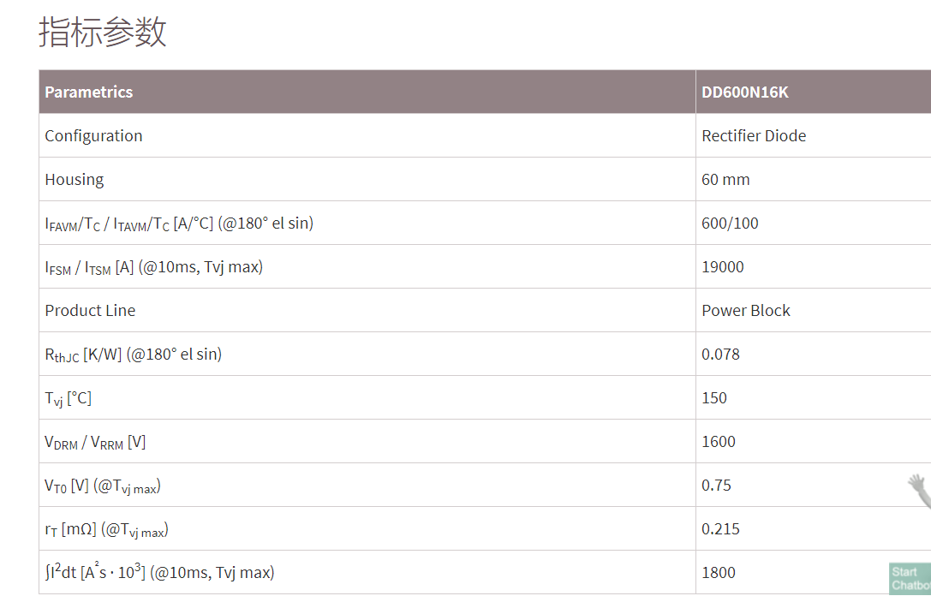Select the Product Line row label
This screenshot has height=602, width=931.
pos(90,311)
